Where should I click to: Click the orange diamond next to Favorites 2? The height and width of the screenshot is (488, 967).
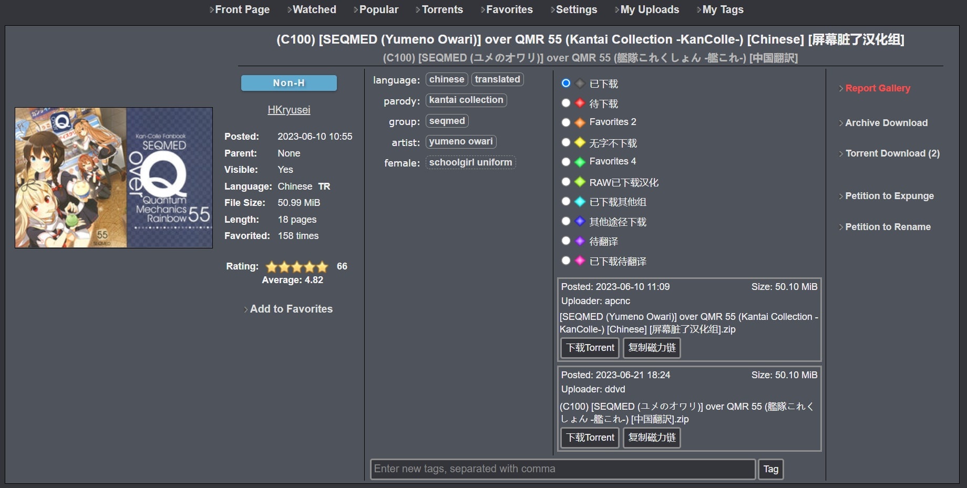point(580,122)
